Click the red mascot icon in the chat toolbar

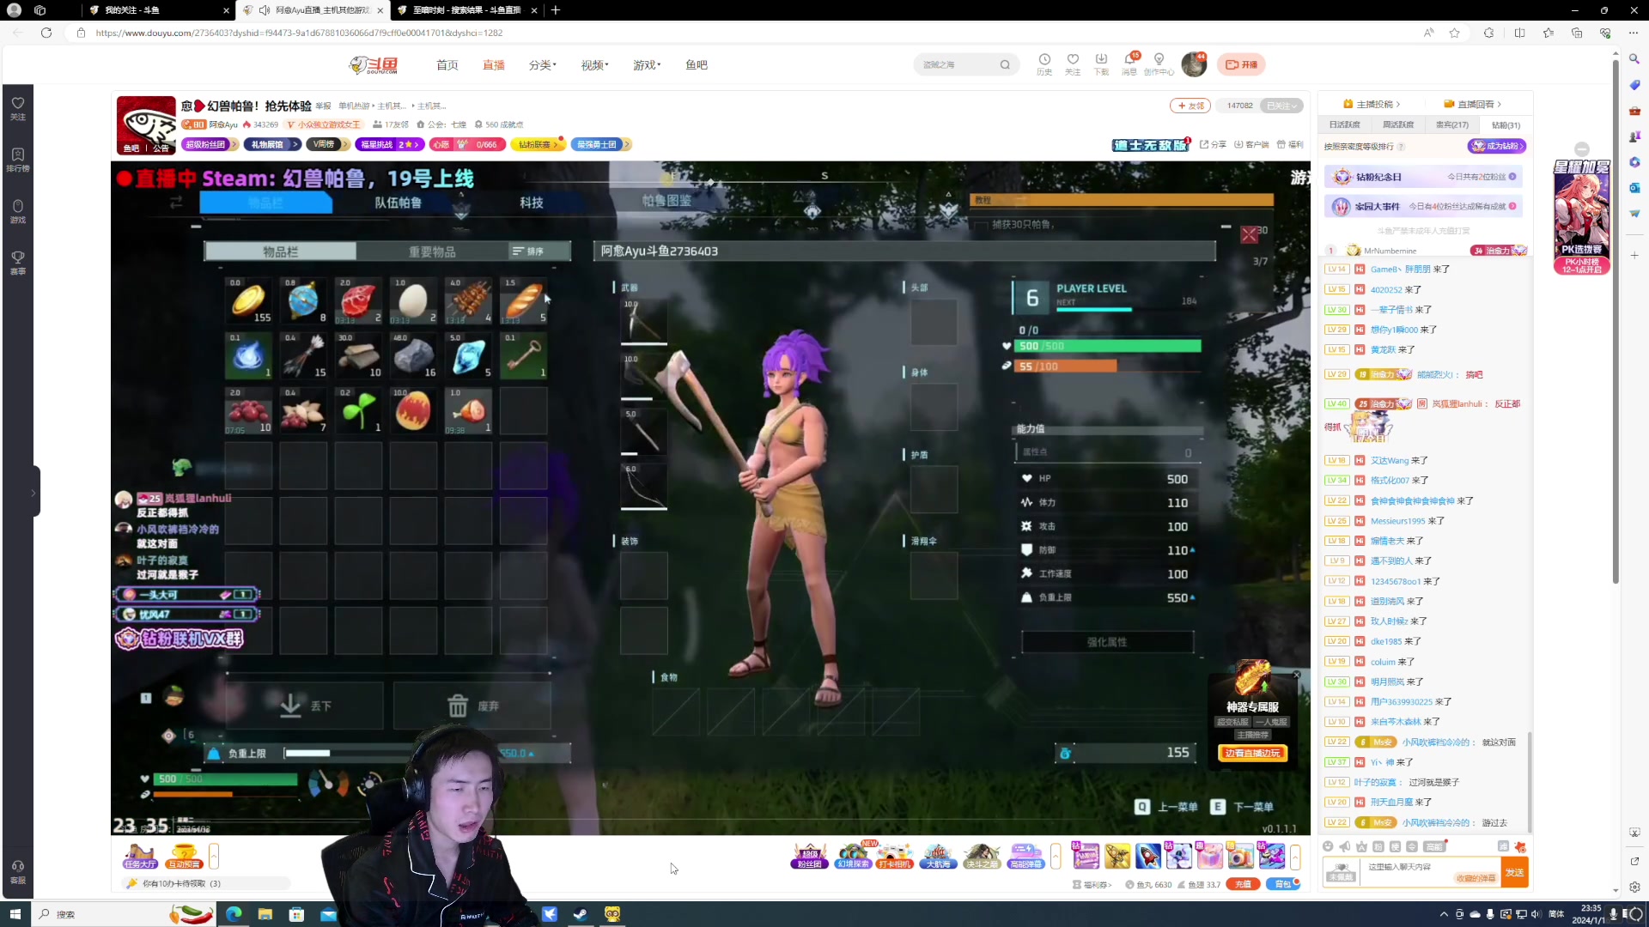(1520, 846)
